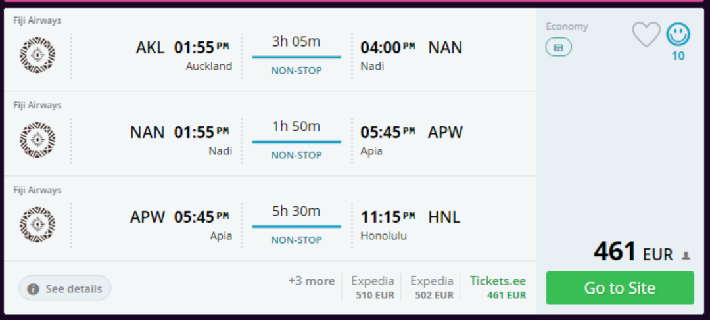Click the rating score number 10
Image resolution: width=710 pixels, height=320 pixels.
(678, 57)
